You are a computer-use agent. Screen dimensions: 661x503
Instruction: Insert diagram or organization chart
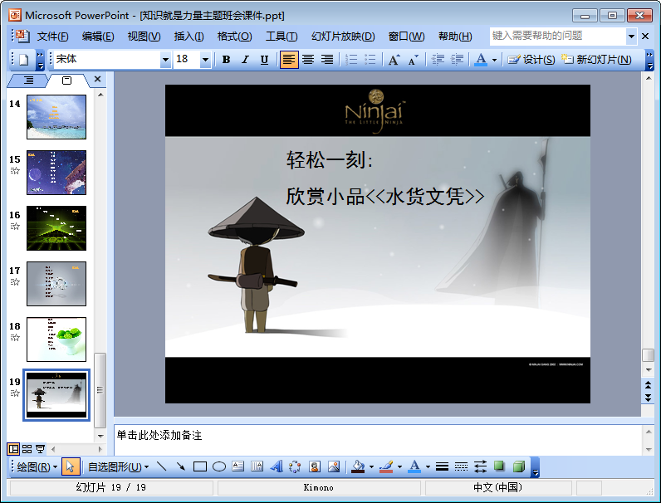click(295, 466)
